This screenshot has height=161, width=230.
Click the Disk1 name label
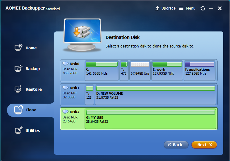pyautogui.click(x=74, y=88)
